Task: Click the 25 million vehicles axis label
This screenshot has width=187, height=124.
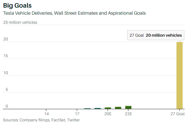Action: coord(20,22)
